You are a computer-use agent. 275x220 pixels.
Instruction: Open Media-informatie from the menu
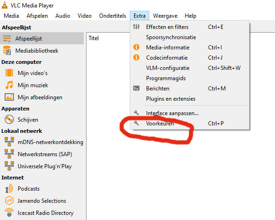(x=190, y=47)
